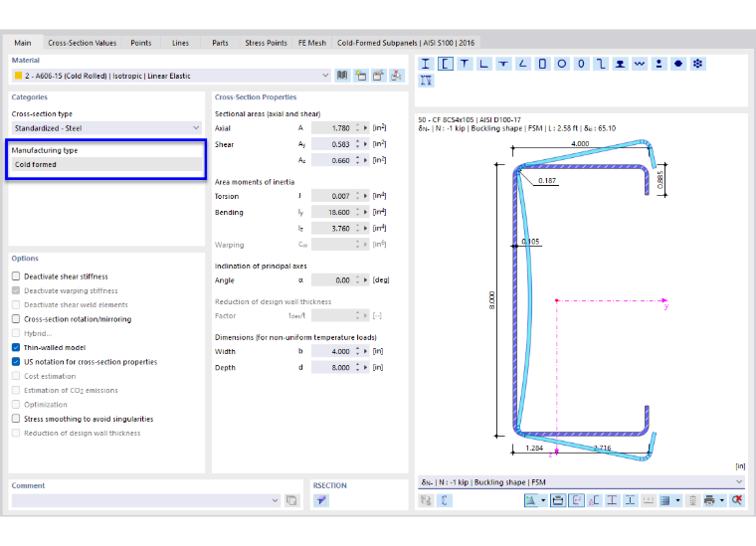This screenshot has width=756, height=546.
Task: Switch to the Cross-Section Values tab
Action: 82,43
